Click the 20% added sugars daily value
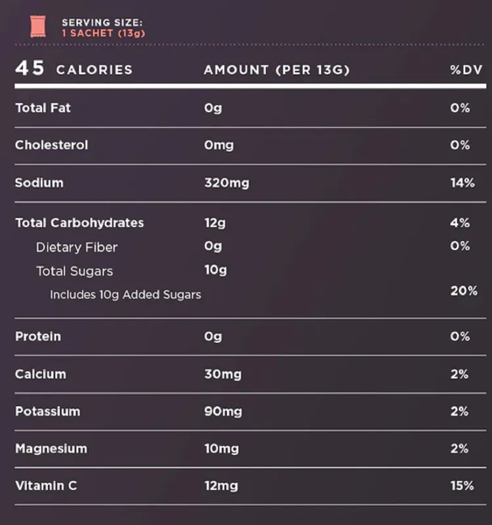This screenshot has width=492, height=525. pyautogui.click(x=463, y=290)
